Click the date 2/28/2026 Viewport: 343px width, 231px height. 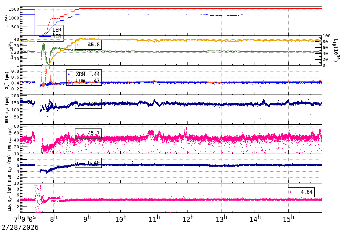20,227
